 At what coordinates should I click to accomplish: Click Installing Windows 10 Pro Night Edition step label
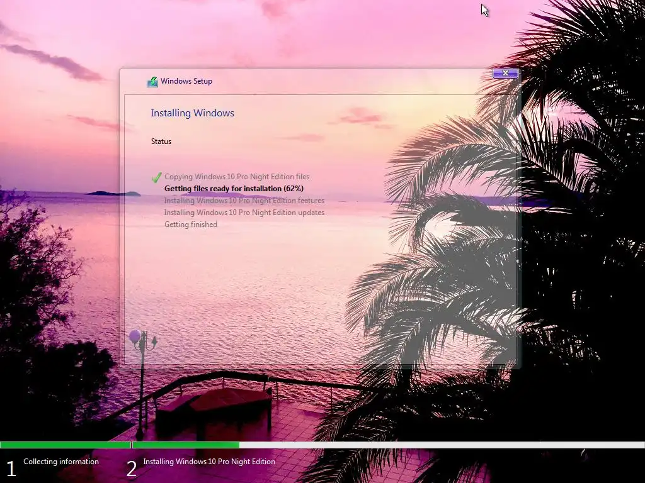(209, 462)
